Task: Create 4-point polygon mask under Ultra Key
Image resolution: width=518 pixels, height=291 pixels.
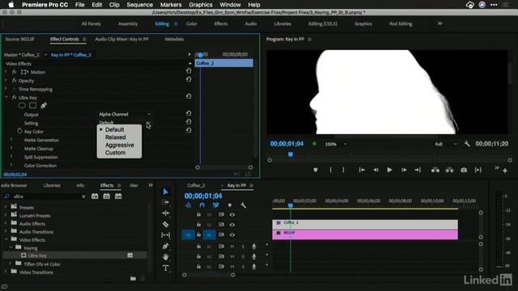Action: (x=32, y=106)
